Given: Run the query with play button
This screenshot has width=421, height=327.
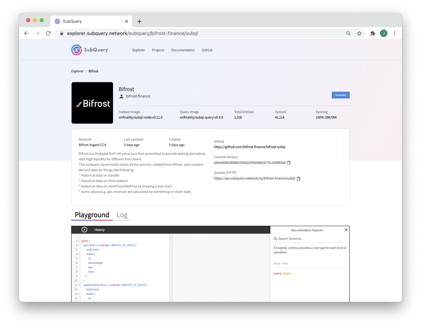Looking at the screenshot, I should 84,230.
